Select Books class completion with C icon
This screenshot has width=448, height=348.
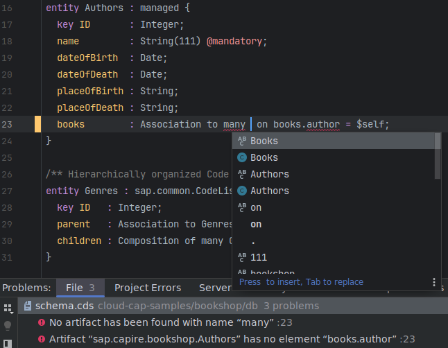pos(333,157)
